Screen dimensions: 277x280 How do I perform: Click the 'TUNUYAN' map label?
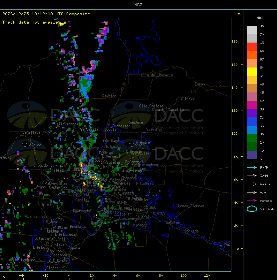pyautogui.click(x=71, y=259)
